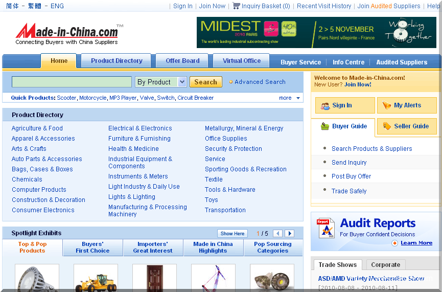Click the Buyer Guide basket icon
442x292 pixels.
(x=325, y=126)
